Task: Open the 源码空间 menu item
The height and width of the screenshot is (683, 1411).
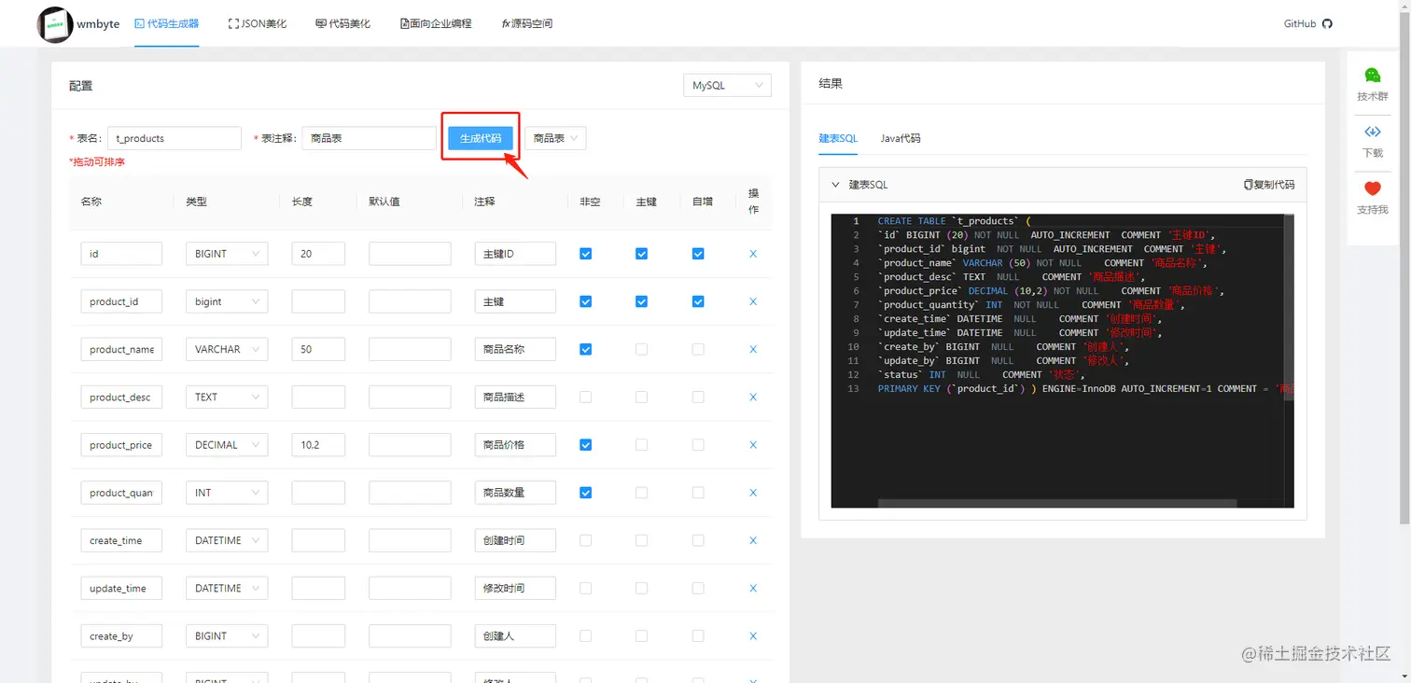Action: click(x=527, y=23)
